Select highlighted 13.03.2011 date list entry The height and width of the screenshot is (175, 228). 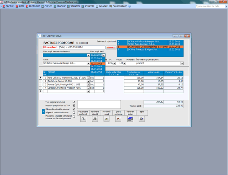pos(98,64)
